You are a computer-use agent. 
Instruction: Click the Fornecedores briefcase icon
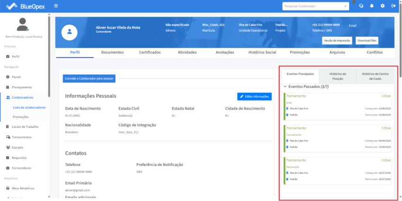pos(8,168)
